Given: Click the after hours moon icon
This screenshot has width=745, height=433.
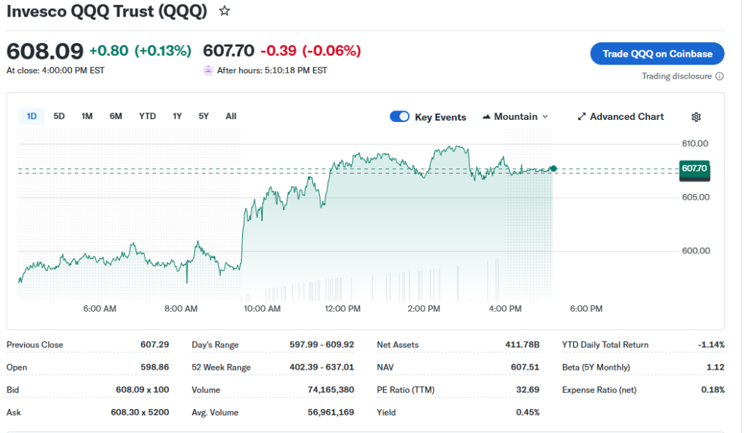Looking at the screenshot, I should pyautogui.click(x=208, y=70).
